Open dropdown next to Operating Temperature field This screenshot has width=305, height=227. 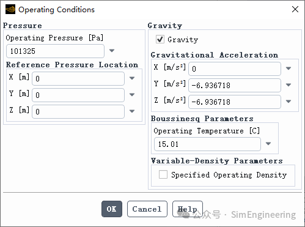coord(268,144)
